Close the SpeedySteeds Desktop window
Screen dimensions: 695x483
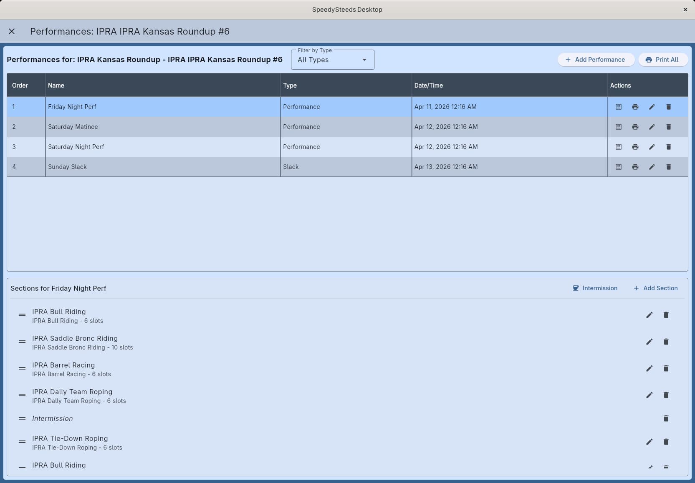tap(685, 10)
